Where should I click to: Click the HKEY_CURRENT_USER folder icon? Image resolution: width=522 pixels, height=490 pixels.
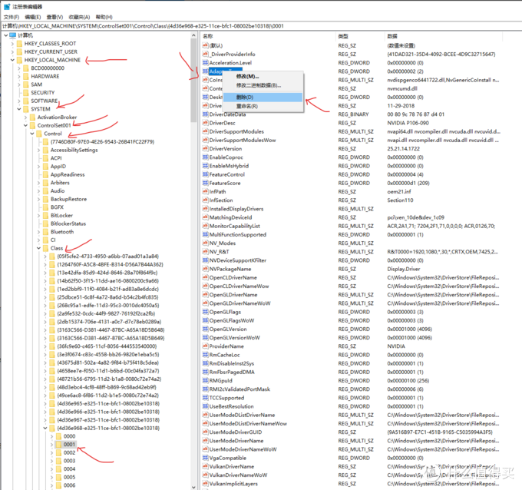pos(19,51)
